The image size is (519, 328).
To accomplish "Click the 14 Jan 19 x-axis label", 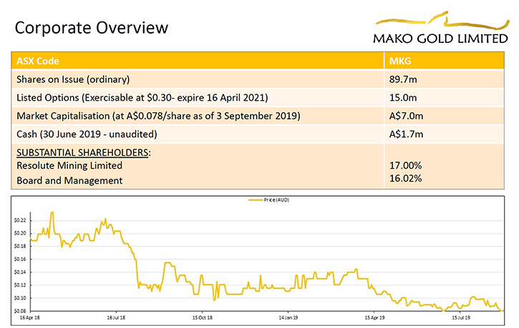I will tap(288, 318).
